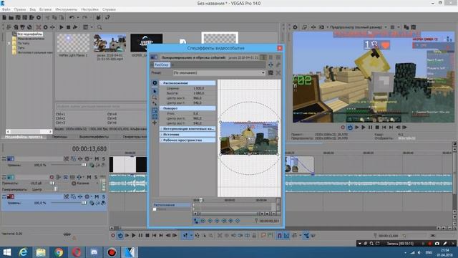Select the normal edit arrow tool in Pan/Crop
Image resolution: width=458 pixels, height=258 pixels.
pyautogui.click(x=155, y=91)
